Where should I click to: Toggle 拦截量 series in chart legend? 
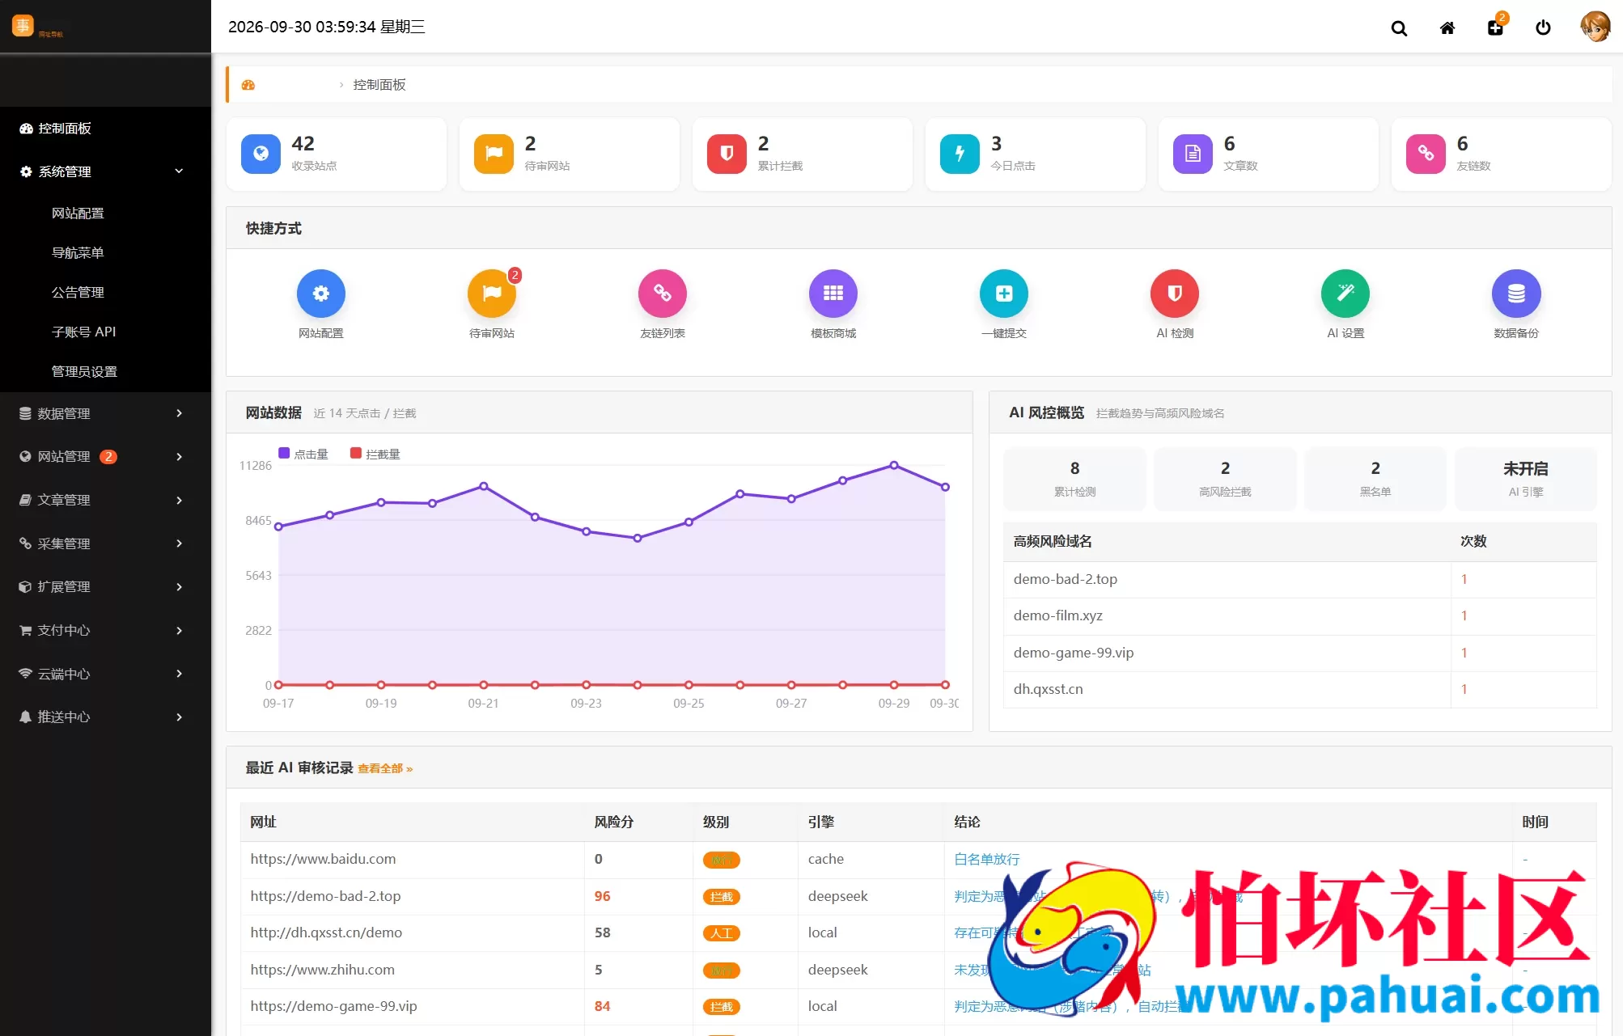[x=375, y=454]
